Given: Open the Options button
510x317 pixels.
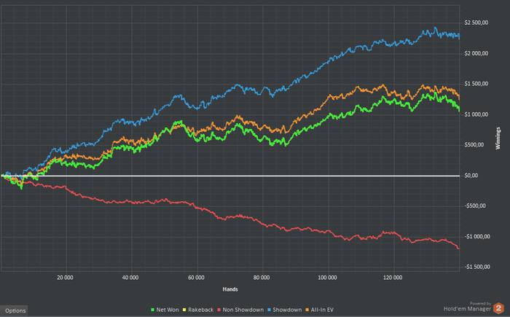Looking at the screenshot, I should pyautogui.click(x=14, y=310).
